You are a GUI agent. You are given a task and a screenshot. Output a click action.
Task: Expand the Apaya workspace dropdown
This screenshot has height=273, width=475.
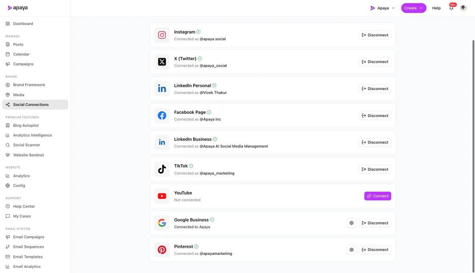click(x=382, y=8)
